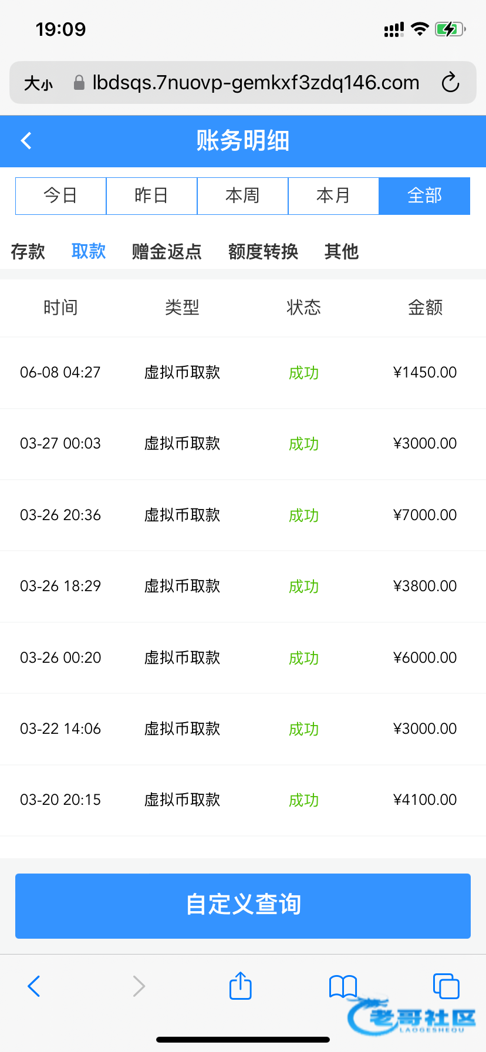This screenshot has width=486, height=1052.
Task: Switch to the 额度转换 category
Action: click(x=263, y=251)
